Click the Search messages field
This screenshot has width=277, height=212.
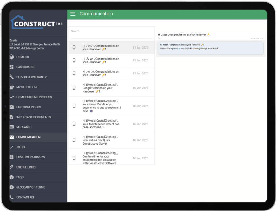[111, 32]
